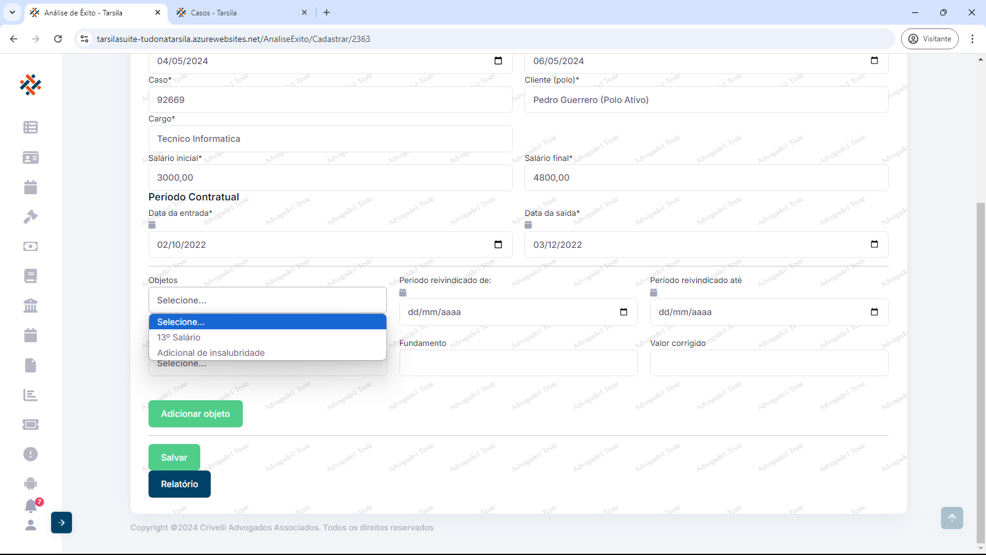Open the book icon in the sidebar

pos(30,276)
